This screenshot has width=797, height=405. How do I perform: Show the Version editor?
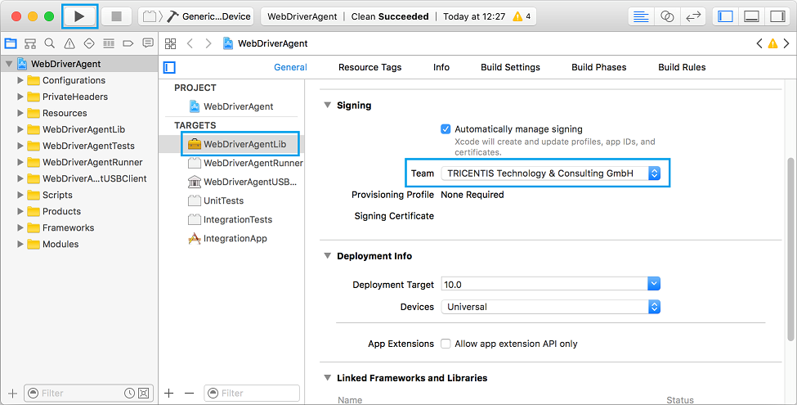click(693, 16)
